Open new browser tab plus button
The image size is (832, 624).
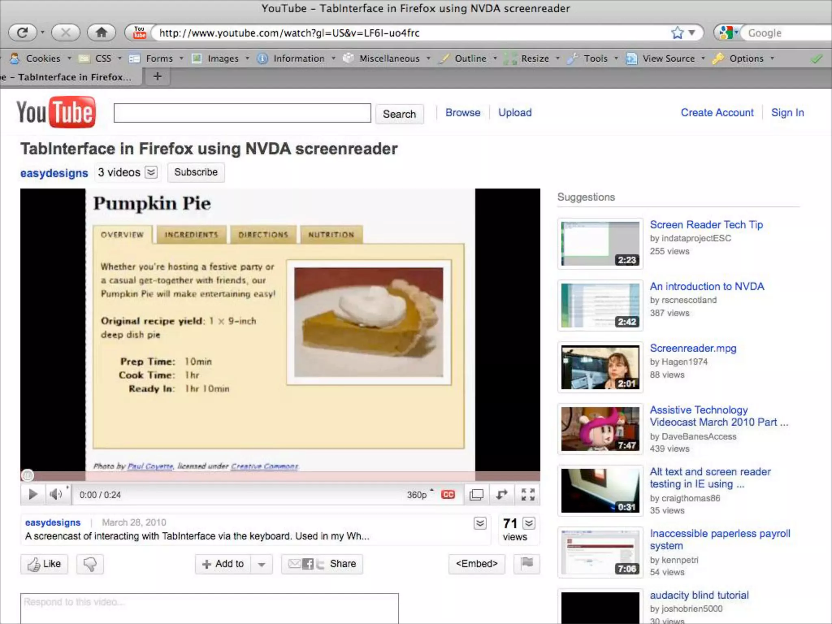pyautogui.click(x=158, y=76)
